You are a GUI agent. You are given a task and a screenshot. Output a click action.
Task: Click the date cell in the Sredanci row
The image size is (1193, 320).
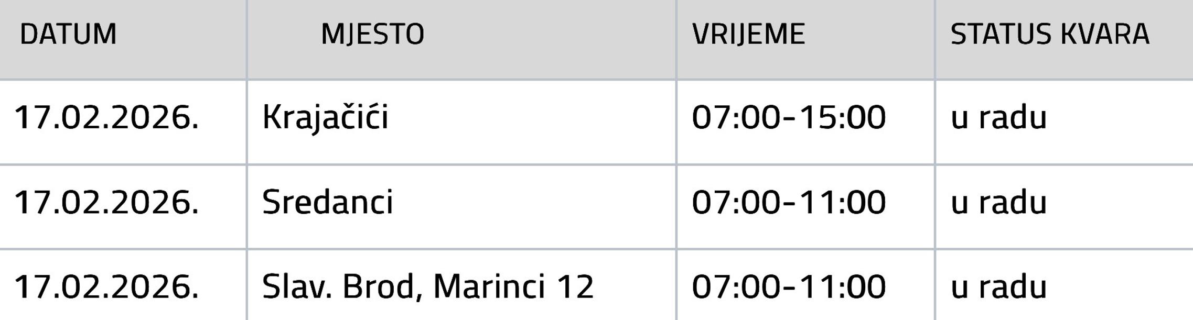106,202
